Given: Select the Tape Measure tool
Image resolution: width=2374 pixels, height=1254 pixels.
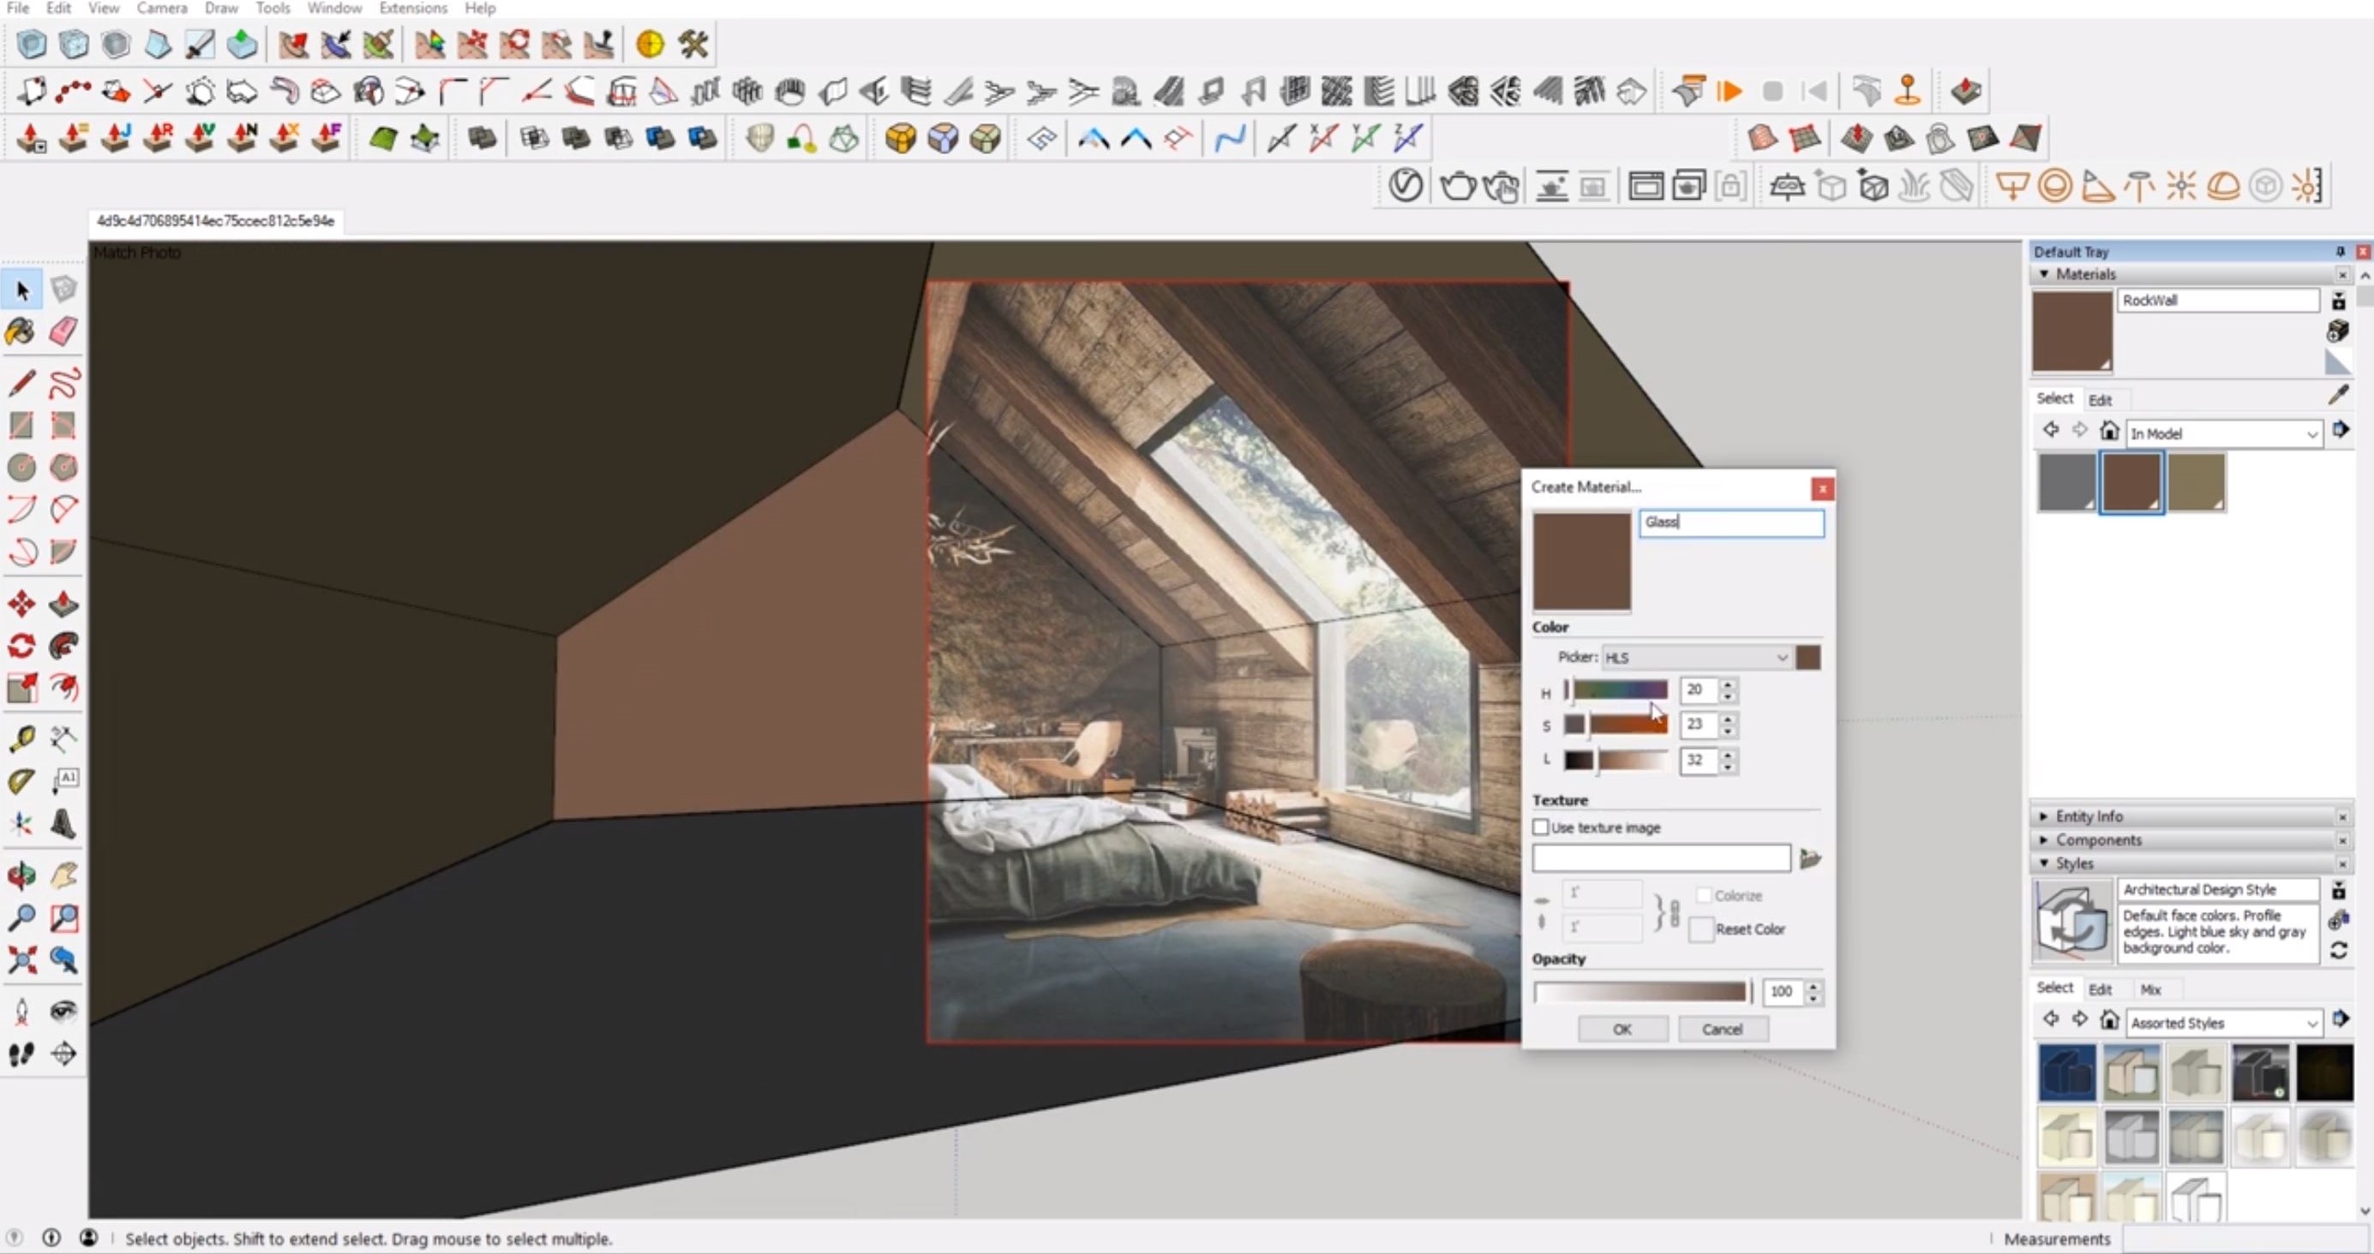Looking at the screenshot, I should [x=21, y=739].
